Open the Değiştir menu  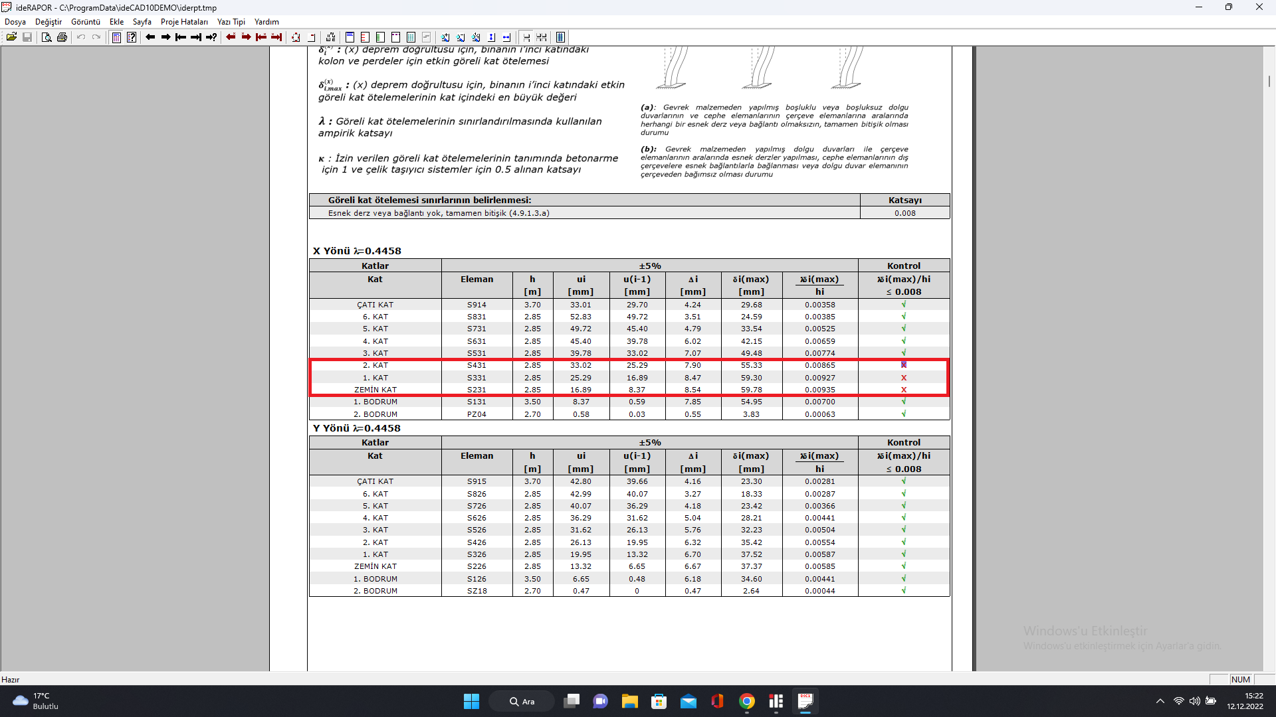[49, 22]
